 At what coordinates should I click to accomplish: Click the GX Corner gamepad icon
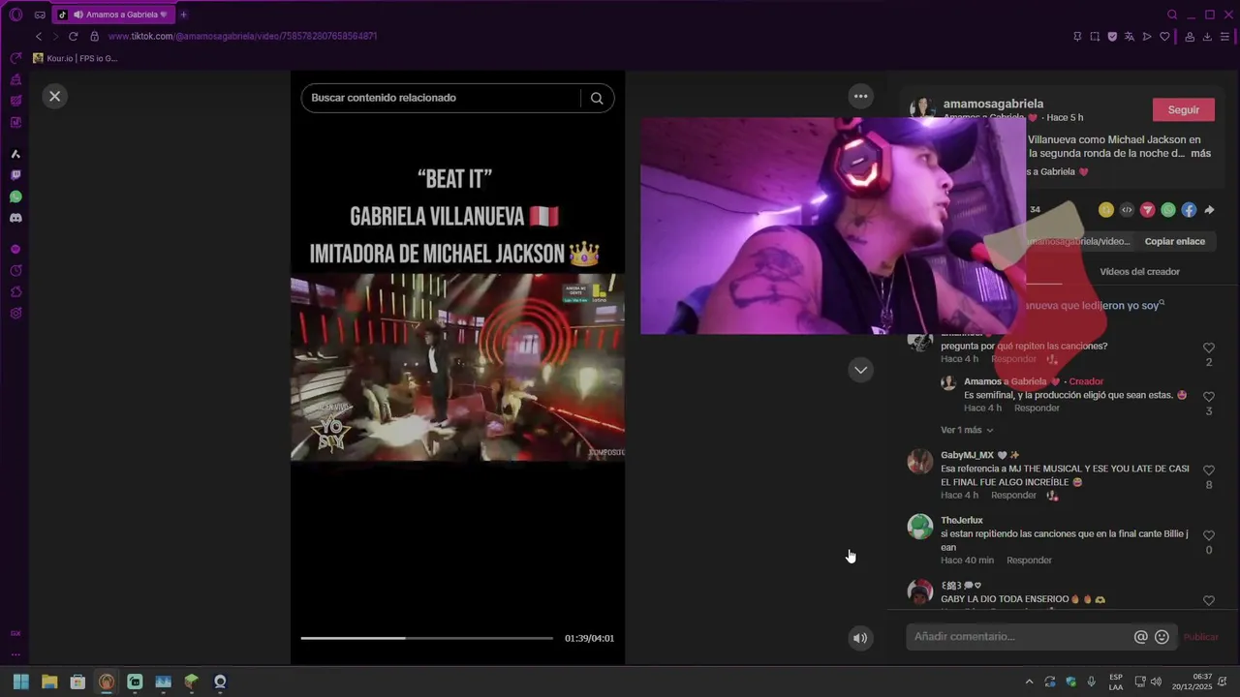(40, 15)
